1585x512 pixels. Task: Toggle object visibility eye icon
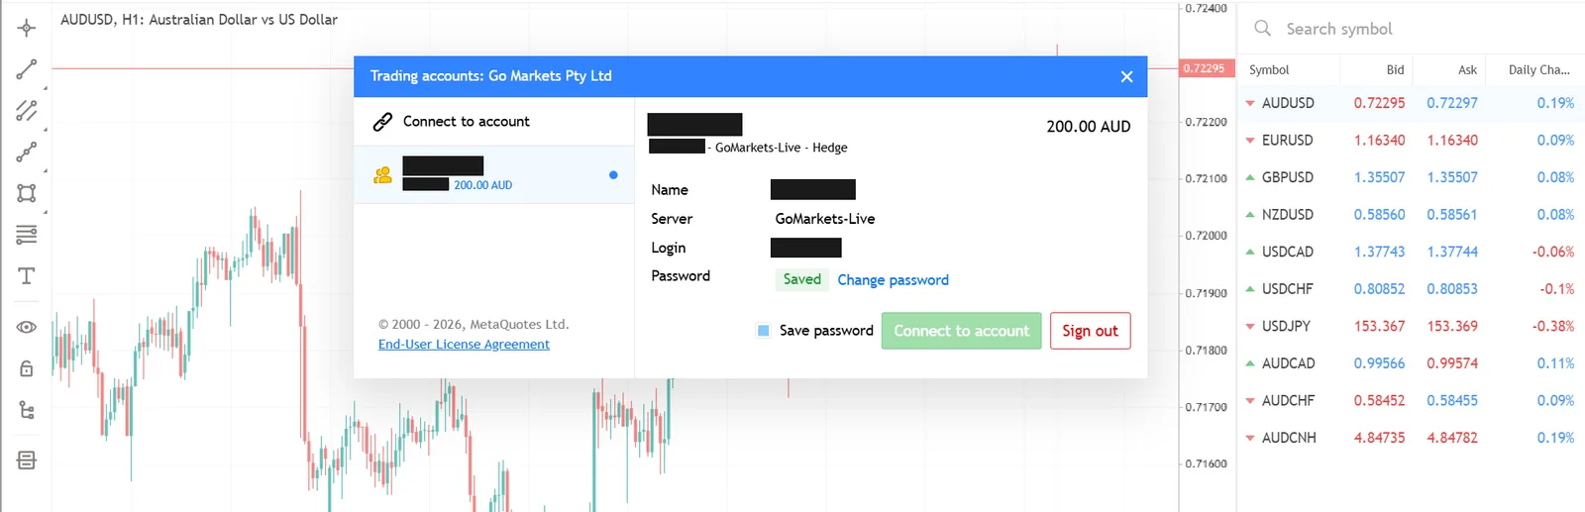pos(27,327)
